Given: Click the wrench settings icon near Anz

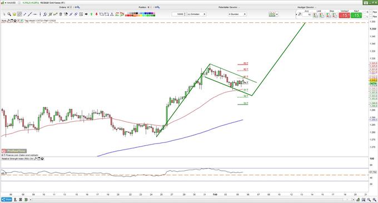Looking at the screenshot, I should pyautogui.click(x=300, y=14).
